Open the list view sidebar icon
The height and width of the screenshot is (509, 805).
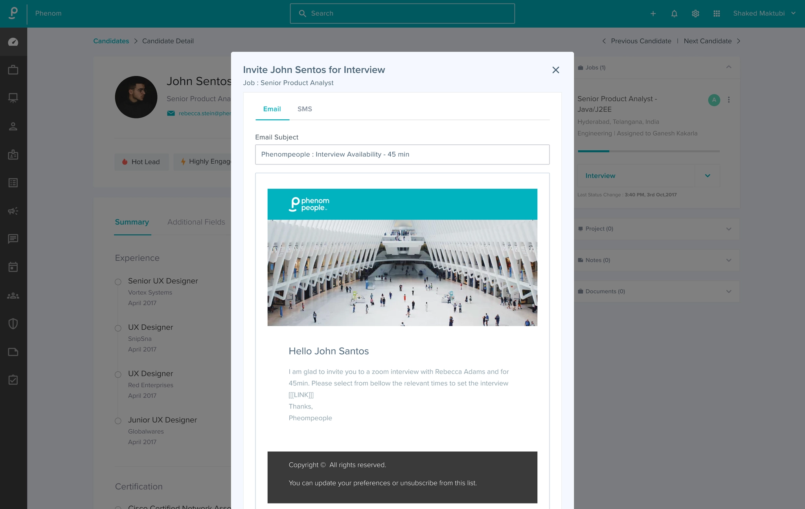13,183
